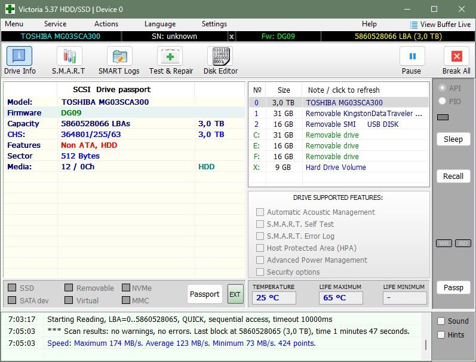This screenshot has width=476, height=362.
Task: Toggle the Hints checkbox
Action: (x=441, y=334)
